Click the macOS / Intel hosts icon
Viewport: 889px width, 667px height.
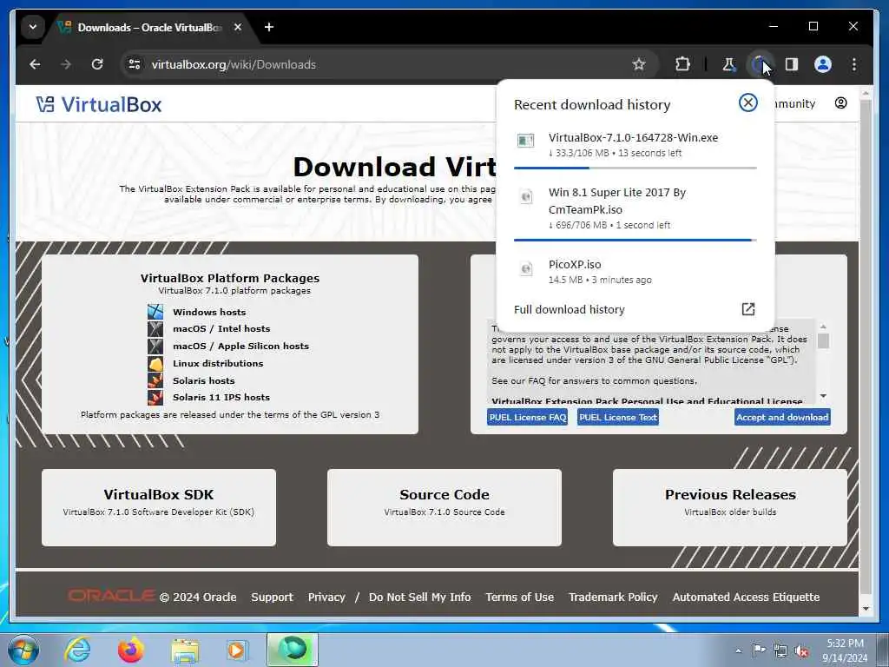click(155, 329)
